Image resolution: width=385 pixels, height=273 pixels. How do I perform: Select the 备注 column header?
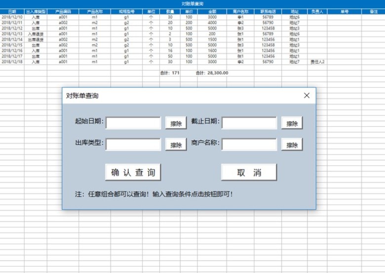click(x=373, y=11)
